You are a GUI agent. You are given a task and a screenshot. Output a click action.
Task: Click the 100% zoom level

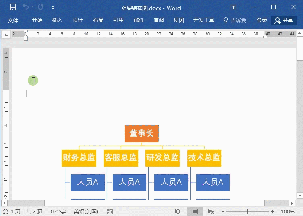tap(287, 212)
